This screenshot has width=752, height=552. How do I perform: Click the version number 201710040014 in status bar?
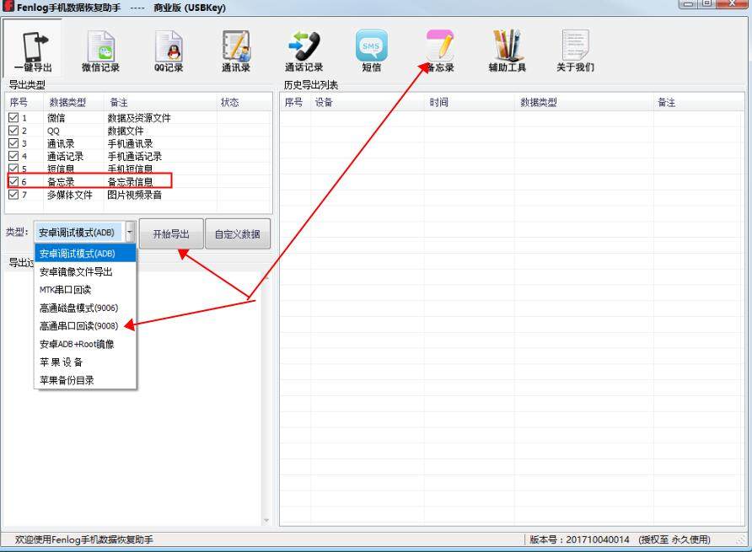598,539
